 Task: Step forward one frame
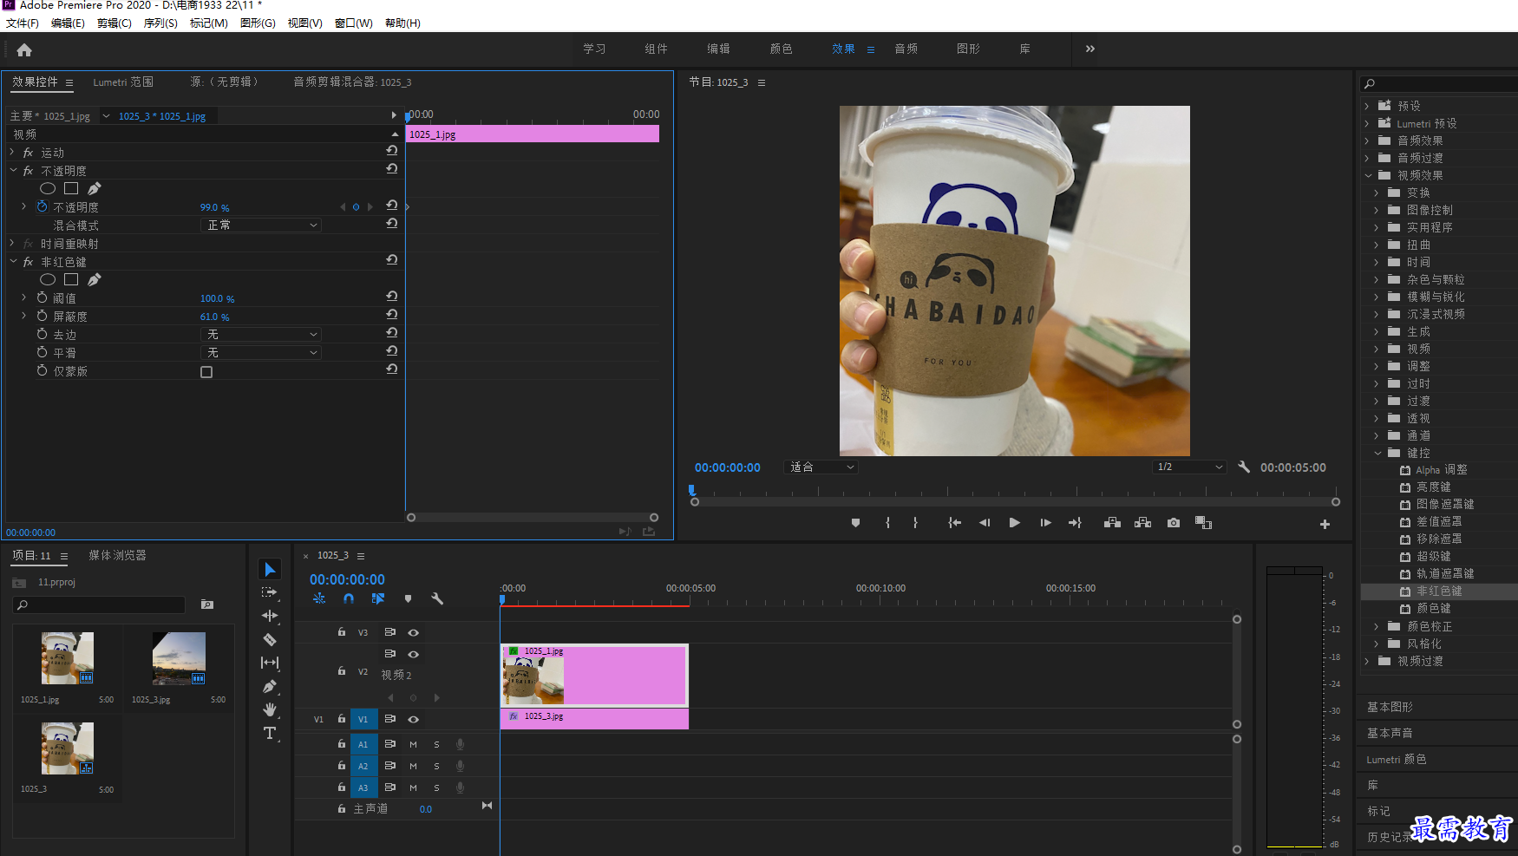[1045, 523]
